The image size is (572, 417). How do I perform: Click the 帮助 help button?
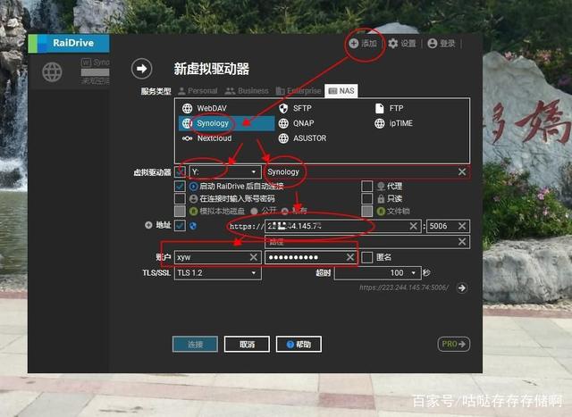(x=299, y=344)
